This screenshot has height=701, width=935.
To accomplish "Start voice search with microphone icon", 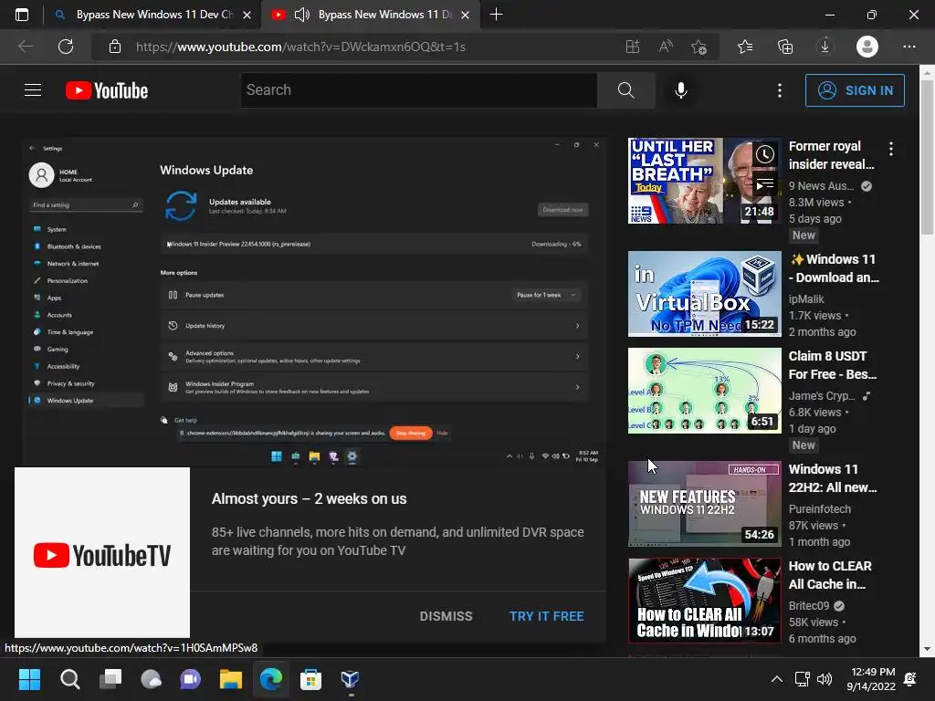I will point(680,90).
